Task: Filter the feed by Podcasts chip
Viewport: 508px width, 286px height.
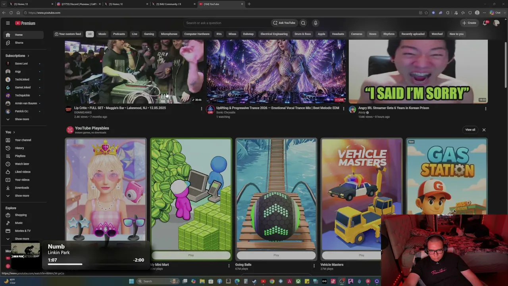Action: [119, 34]
